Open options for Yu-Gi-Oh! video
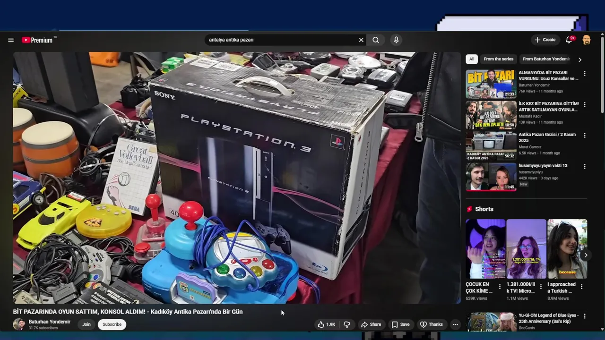 (x=585, y=316)
